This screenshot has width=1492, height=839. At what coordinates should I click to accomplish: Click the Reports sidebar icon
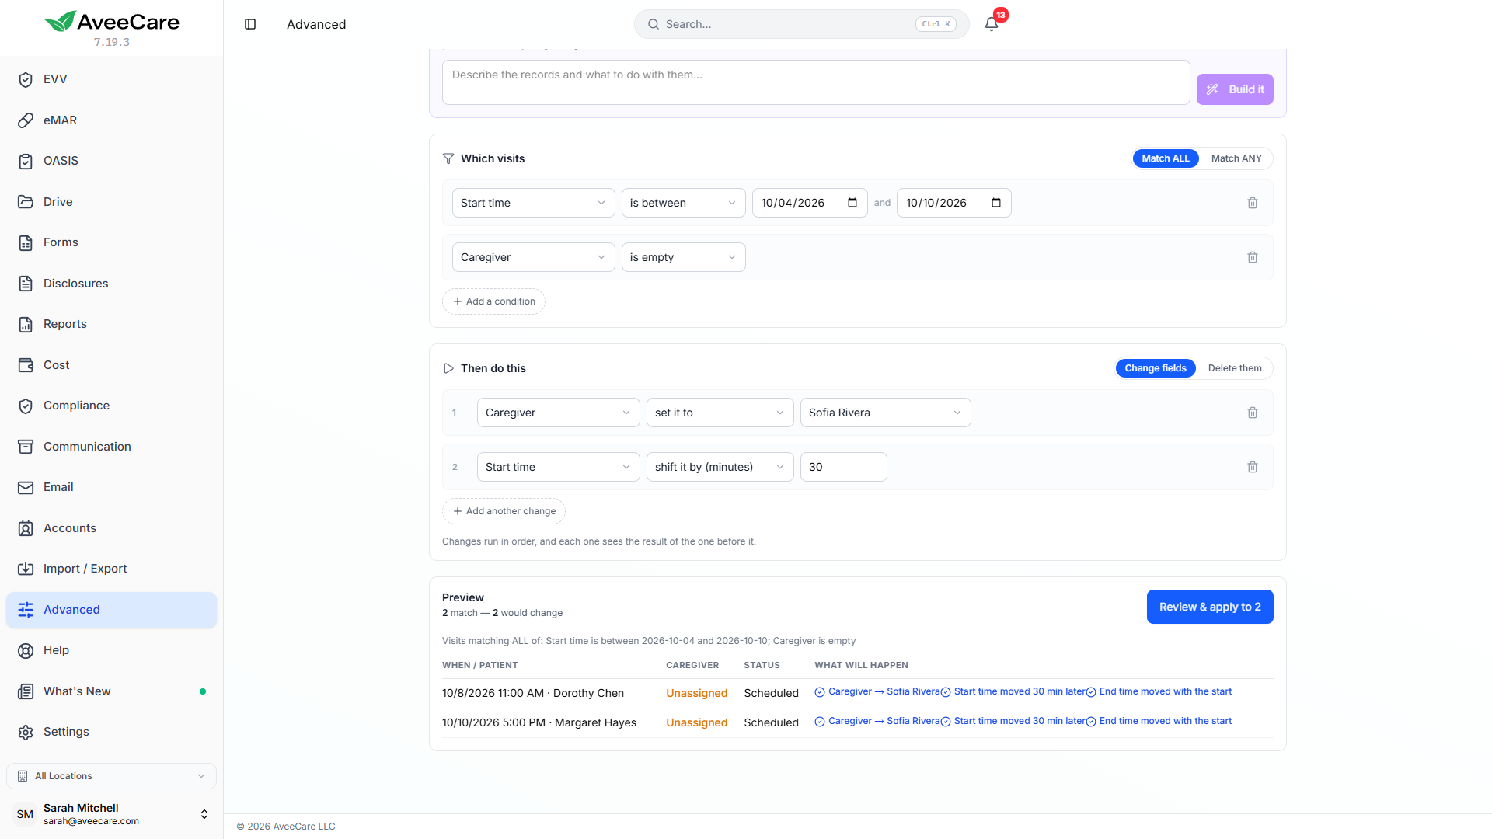point(26,324)
